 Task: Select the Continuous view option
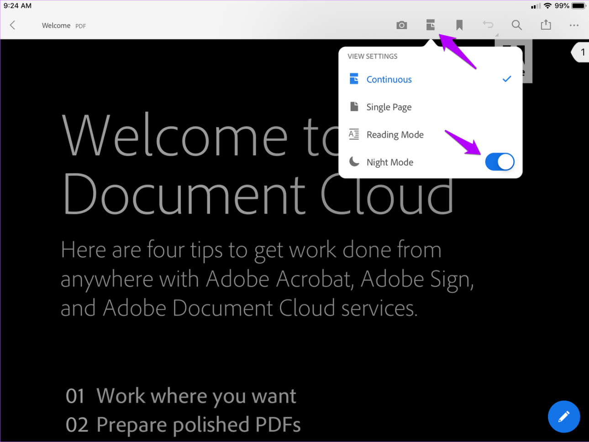[x=389, y=79]
